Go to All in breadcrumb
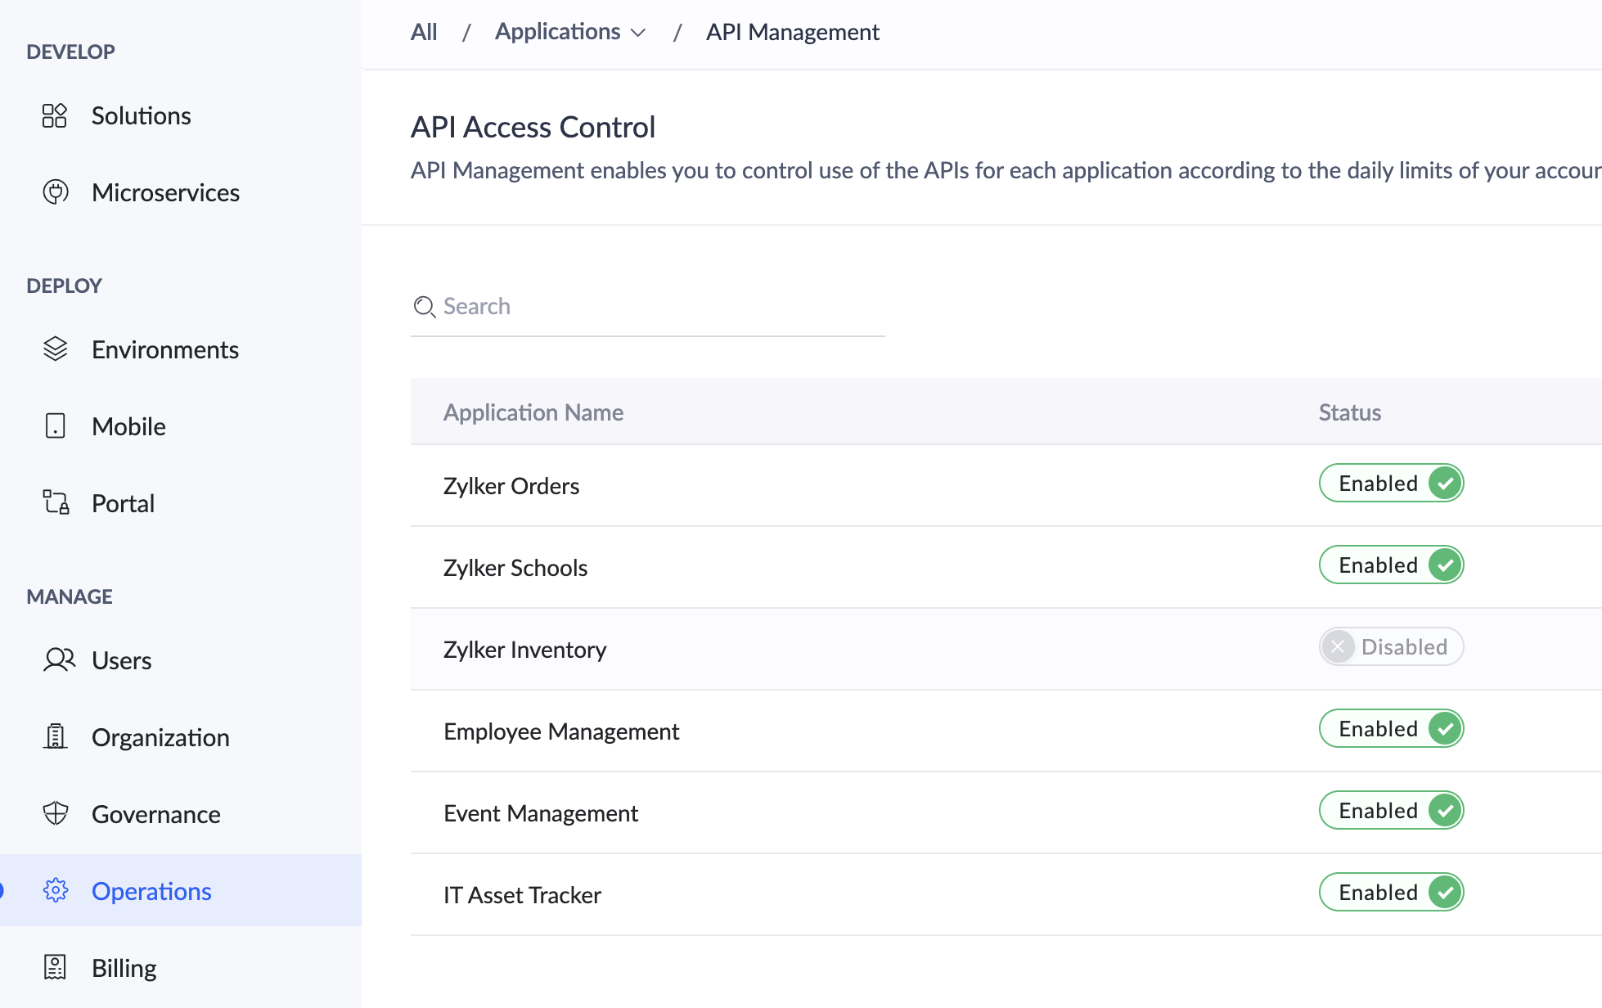 424,32
